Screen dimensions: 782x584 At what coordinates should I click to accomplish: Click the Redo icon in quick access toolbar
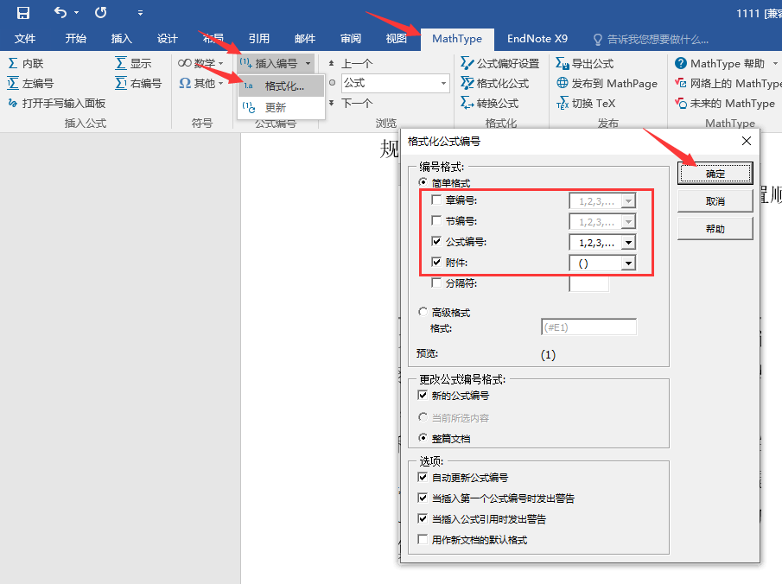101,12
